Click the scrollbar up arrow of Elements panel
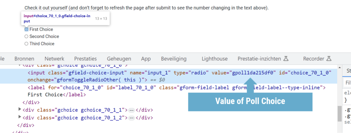 340,68
